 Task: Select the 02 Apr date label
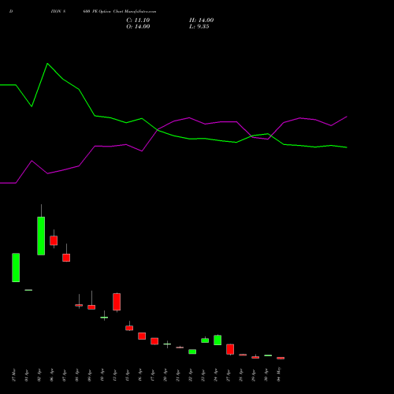[39, 375]
